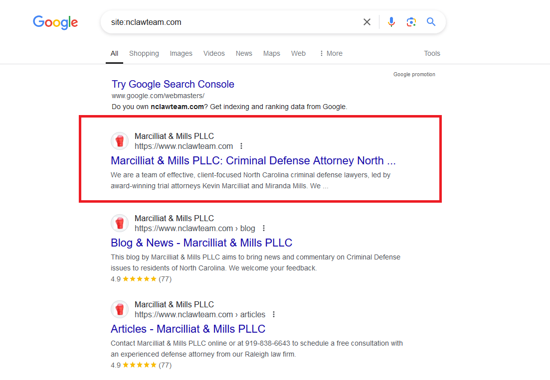
Task: Select the Shopping search category
Action: (144, 53)
